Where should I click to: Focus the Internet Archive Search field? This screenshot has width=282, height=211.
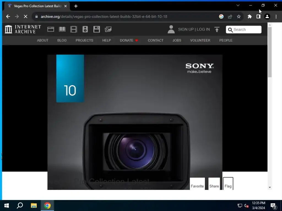tap(243, 30)
